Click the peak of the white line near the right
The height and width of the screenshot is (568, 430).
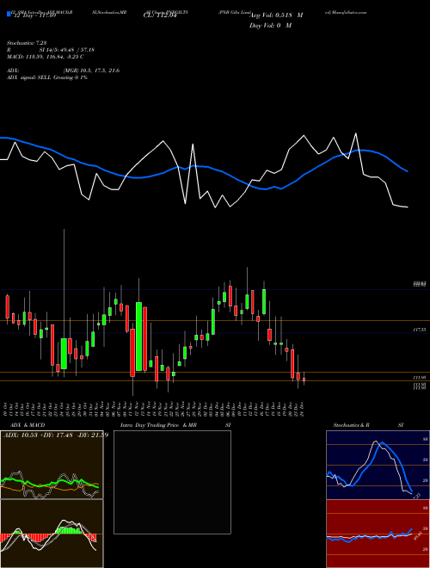point(356,134)
